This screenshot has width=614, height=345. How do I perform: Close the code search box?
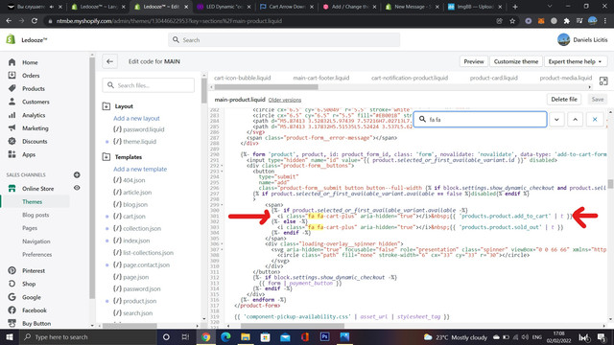coord(595,119)
